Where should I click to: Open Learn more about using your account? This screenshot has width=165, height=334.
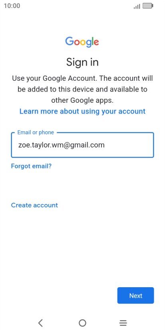82,111
